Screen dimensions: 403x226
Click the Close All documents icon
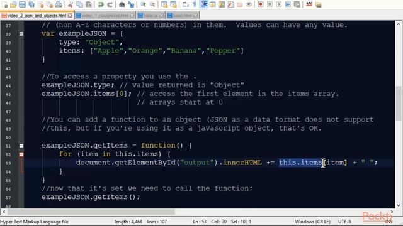coord(50,4)
